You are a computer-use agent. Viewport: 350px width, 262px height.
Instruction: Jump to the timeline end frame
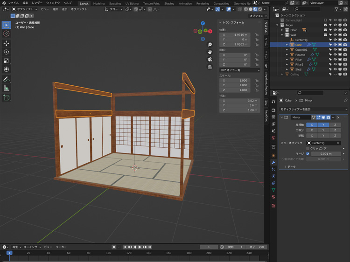150,247
